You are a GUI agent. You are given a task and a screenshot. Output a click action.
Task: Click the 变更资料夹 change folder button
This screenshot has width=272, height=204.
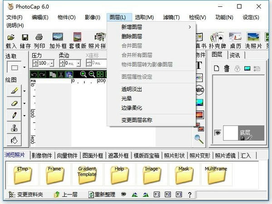click(26, 194)
